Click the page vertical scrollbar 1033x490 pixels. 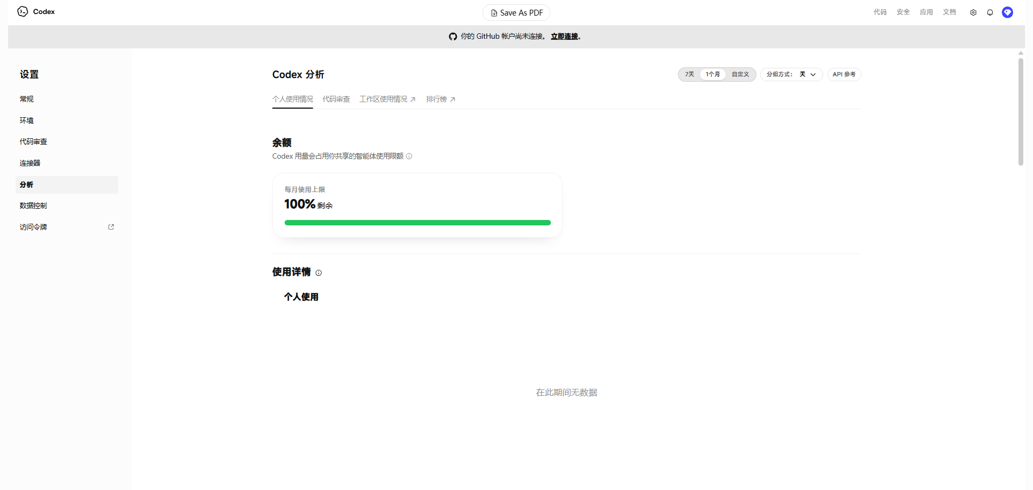(1021, 111)
